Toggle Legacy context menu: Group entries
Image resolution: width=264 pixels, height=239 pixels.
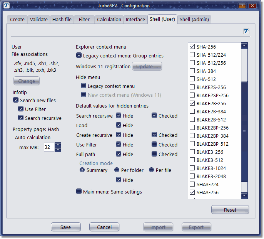(x=79, y=56)
